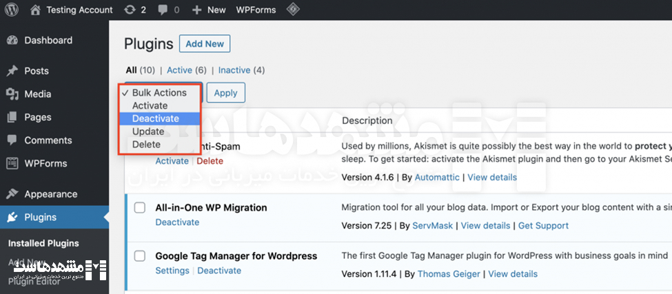
Task: Choose Update from bulk actions list
Action: click(148, 132)
